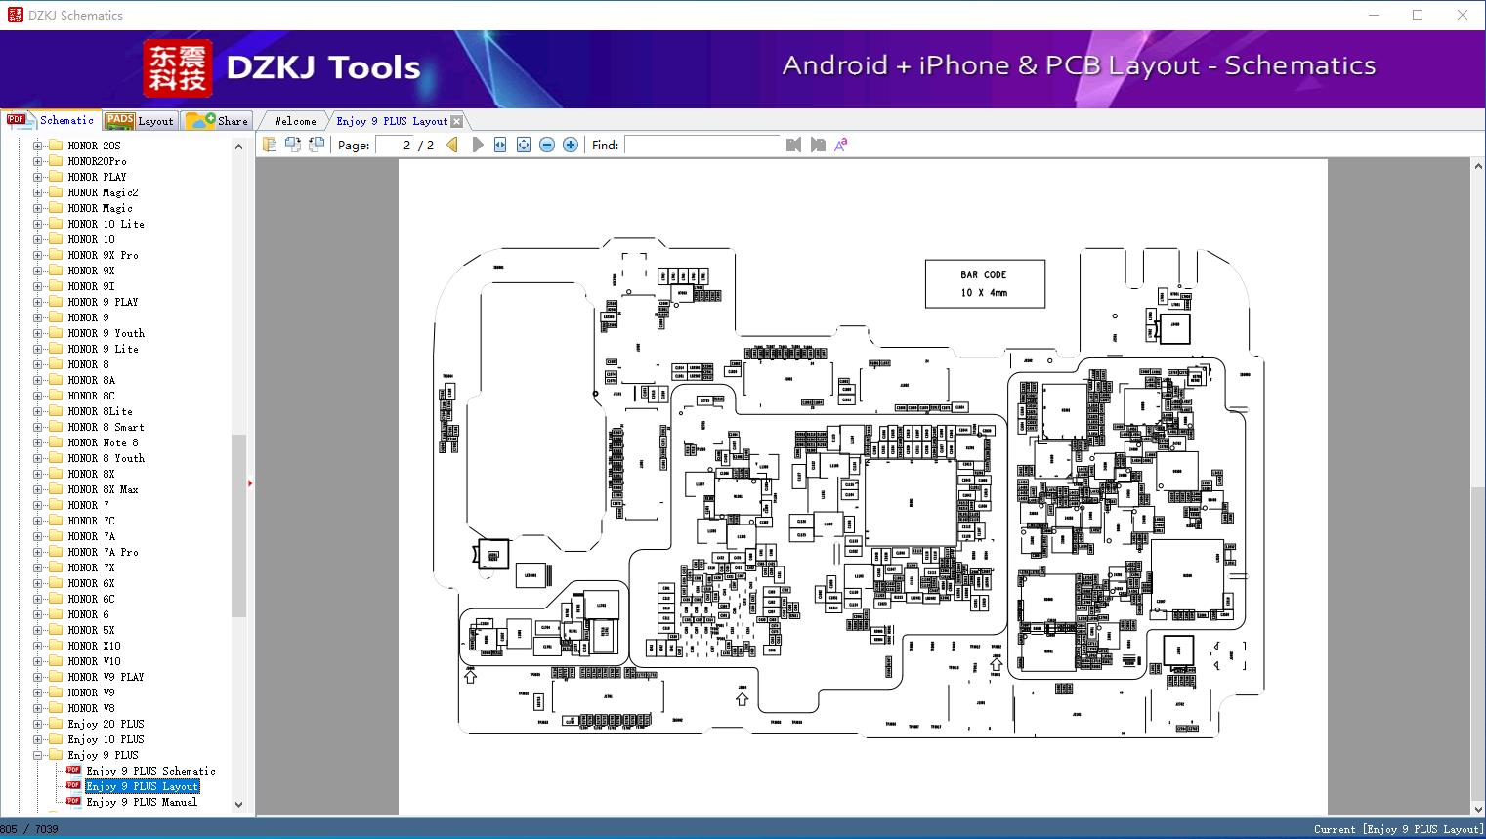Switch to two-page view mode

click(293, 144)
